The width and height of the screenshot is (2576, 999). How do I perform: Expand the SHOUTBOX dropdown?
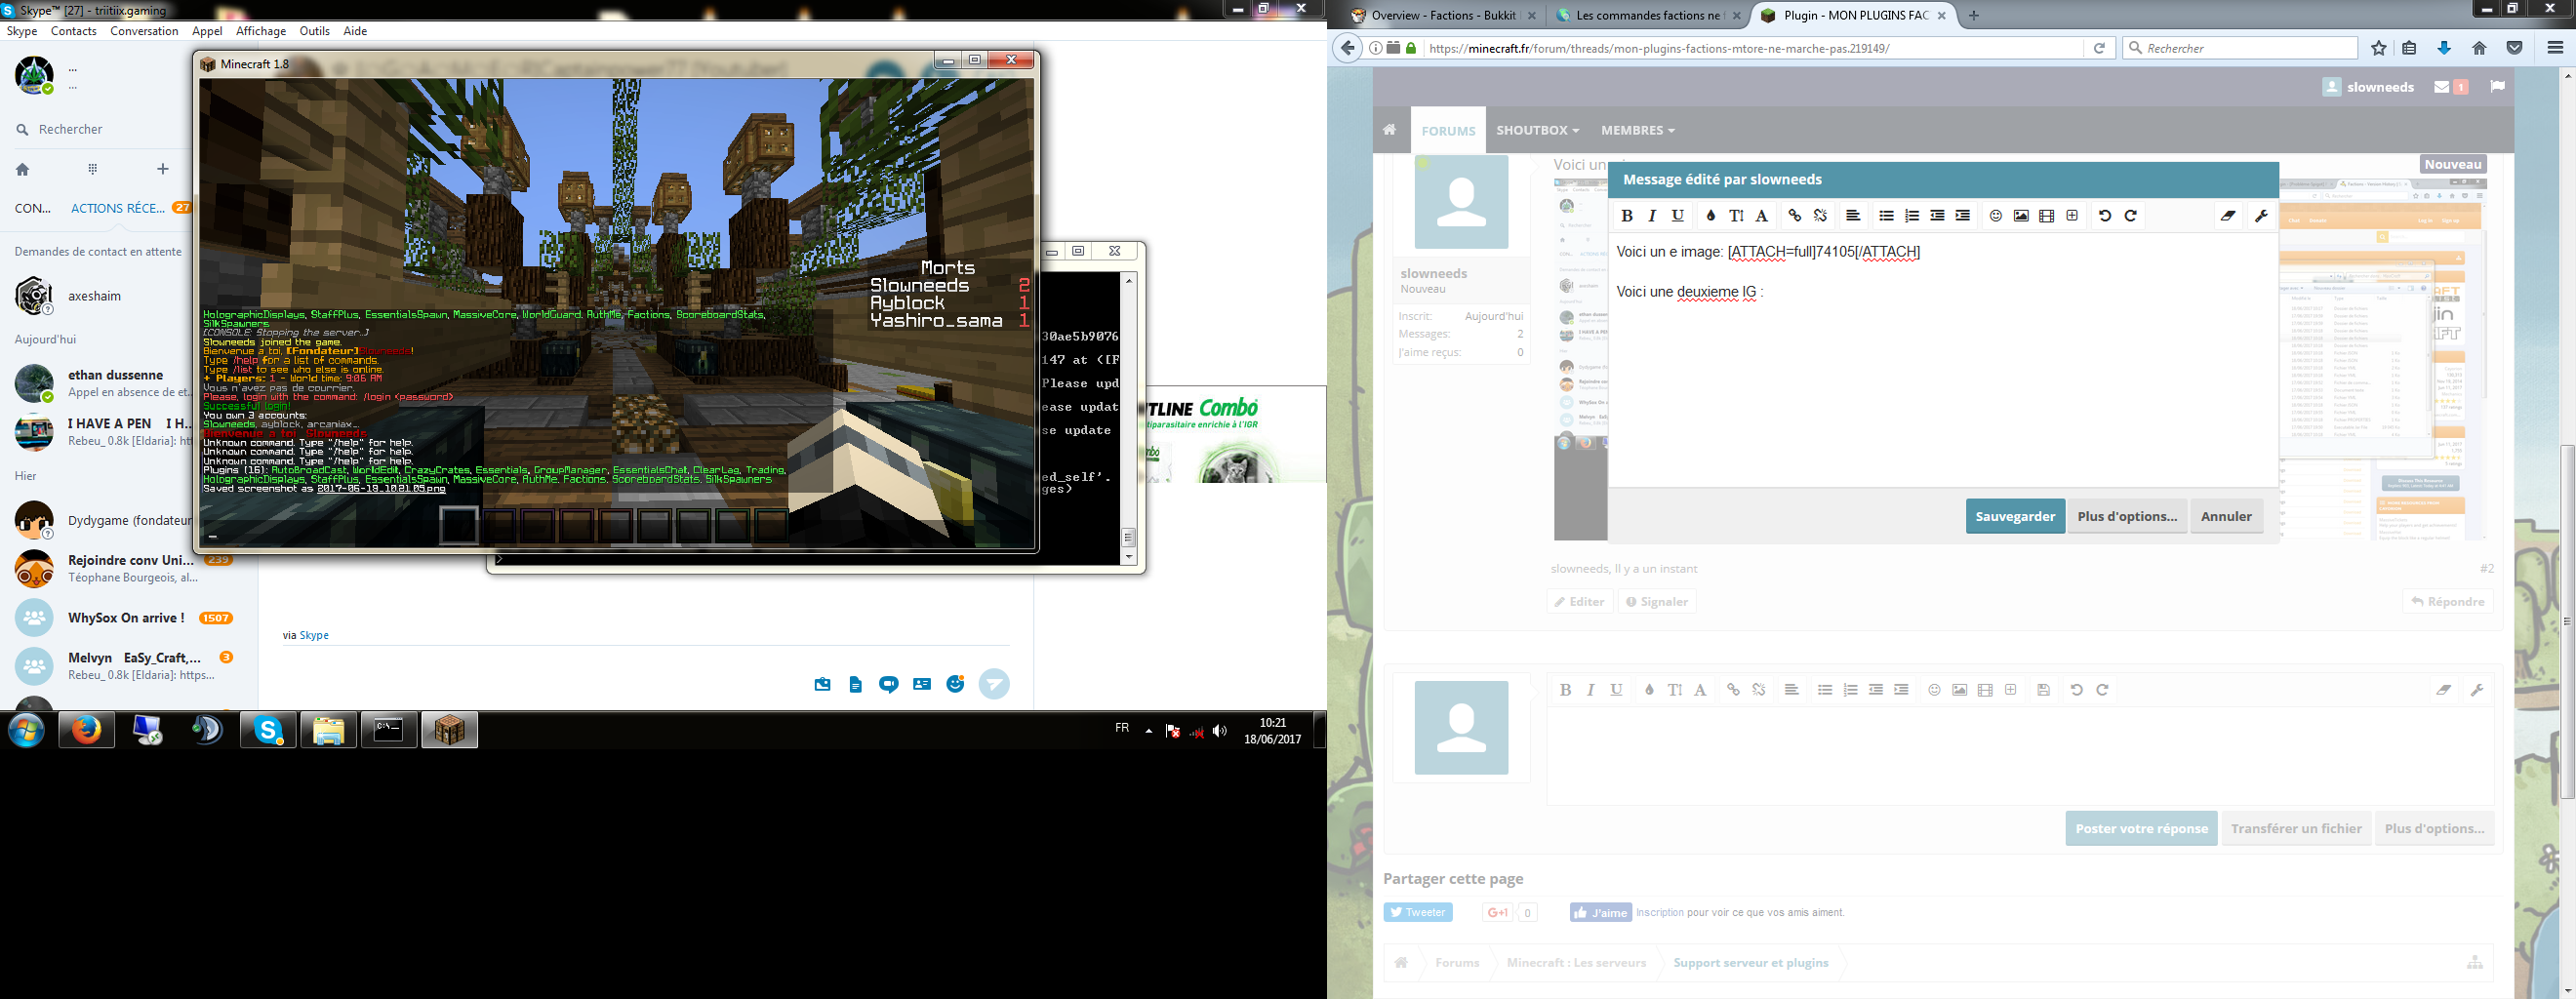point(1538,130)
